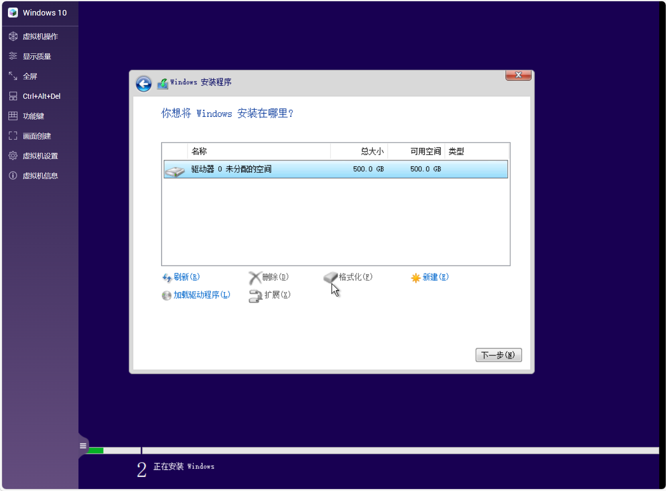Image resolution: width=666 pixels, height=491 pixels.
Task: Collapse the sidebar with hamburger handle
Action: click(83, 446)
